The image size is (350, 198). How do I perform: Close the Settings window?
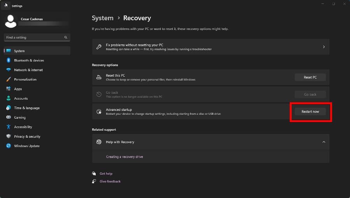(345, 4)
